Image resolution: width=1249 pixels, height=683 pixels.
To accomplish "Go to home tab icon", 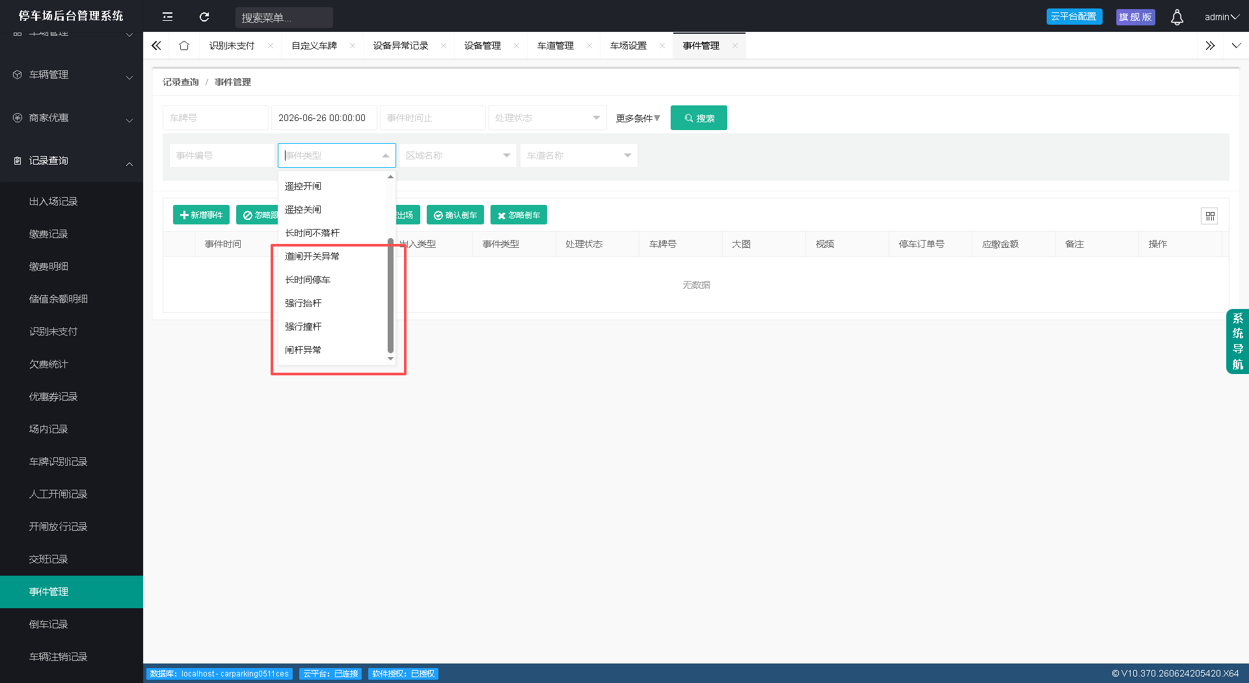I will click(184, 46).
